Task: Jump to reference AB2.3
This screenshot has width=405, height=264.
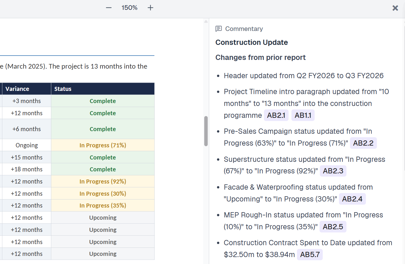Action: pos(333,171)
